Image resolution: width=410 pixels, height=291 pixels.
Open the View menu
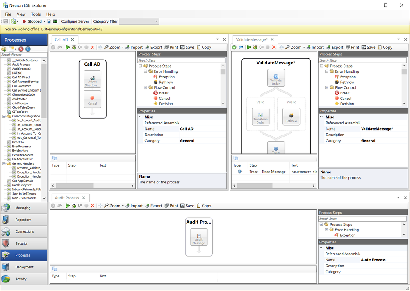pyautogui.click(x=21, y=14)
